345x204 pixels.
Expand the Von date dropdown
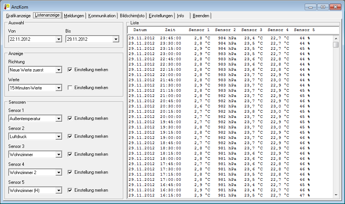pyautogui.click(x=58, y=39)
